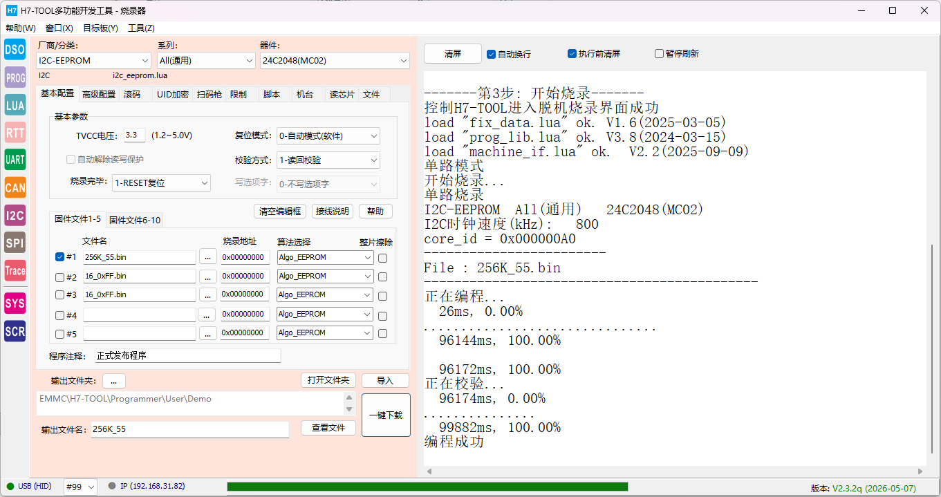Viewport: 941px width, 497px height.
Task: Open Algo_EEPROM dropdown for row #2
Action: (x=325, y=276)
